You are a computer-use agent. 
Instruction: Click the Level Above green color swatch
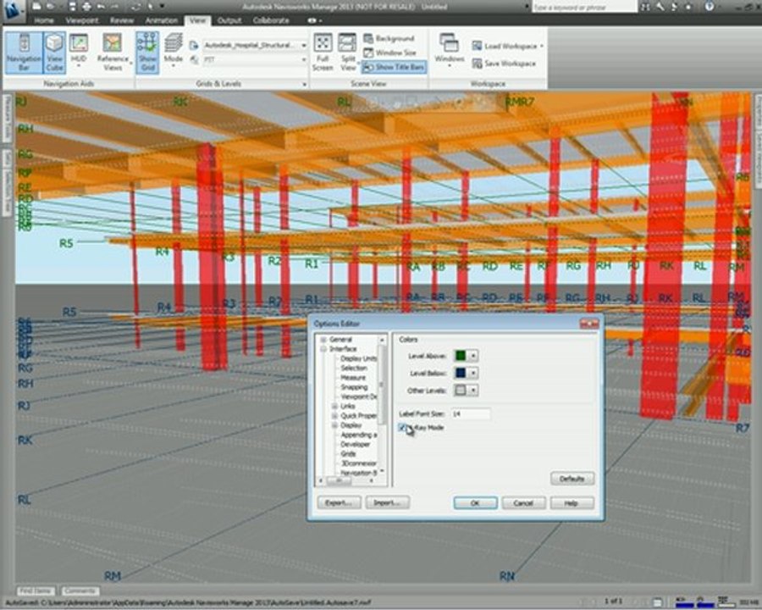pos(461,356)
